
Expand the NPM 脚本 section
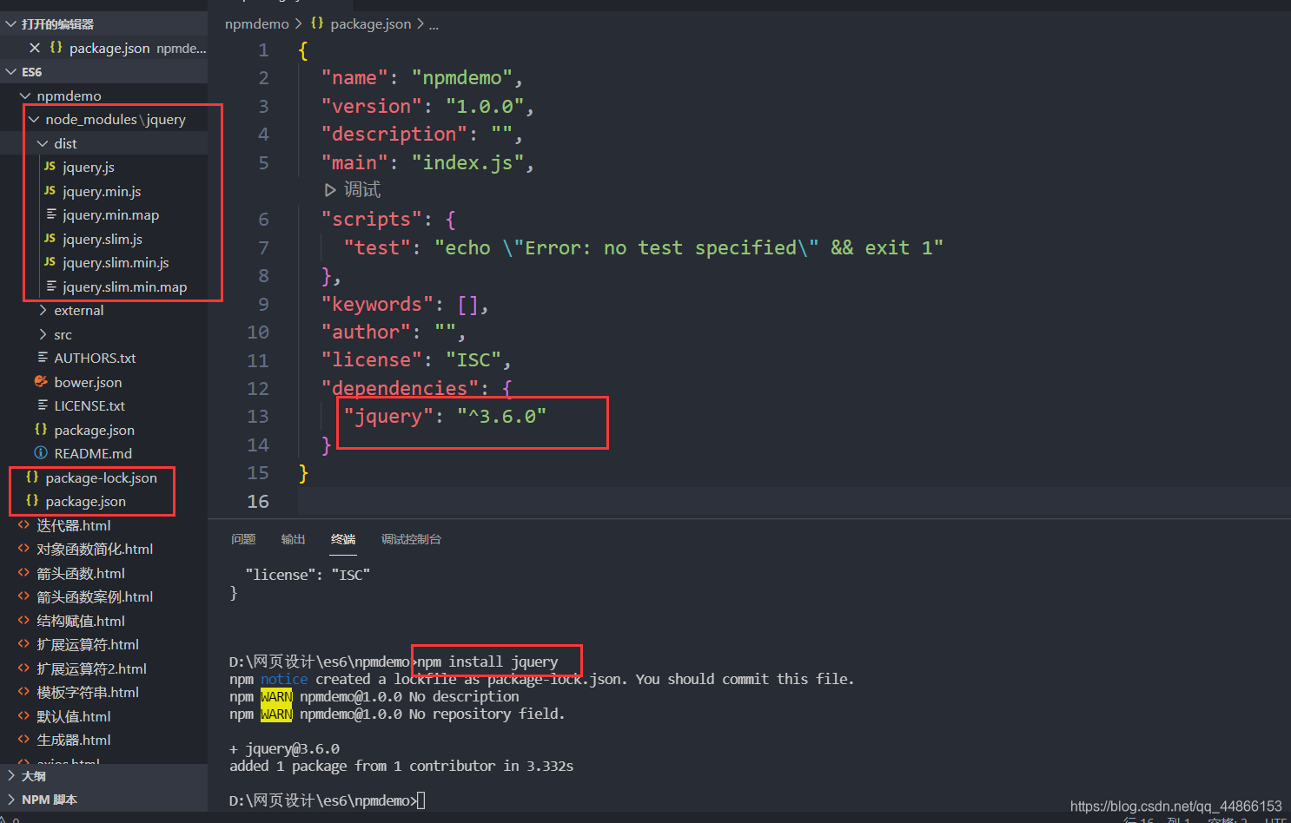tap(11, 799)
